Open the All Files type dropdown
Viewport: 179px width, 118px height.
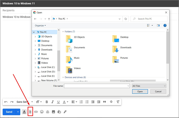149,86
